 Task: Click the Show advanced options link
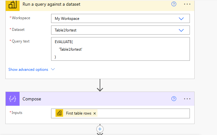click(x=28, y=70)
